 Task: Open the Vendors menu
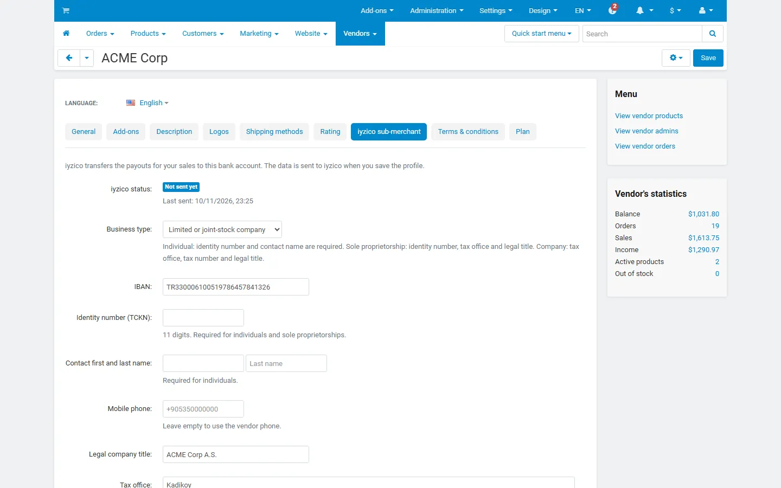coord(360,34)
